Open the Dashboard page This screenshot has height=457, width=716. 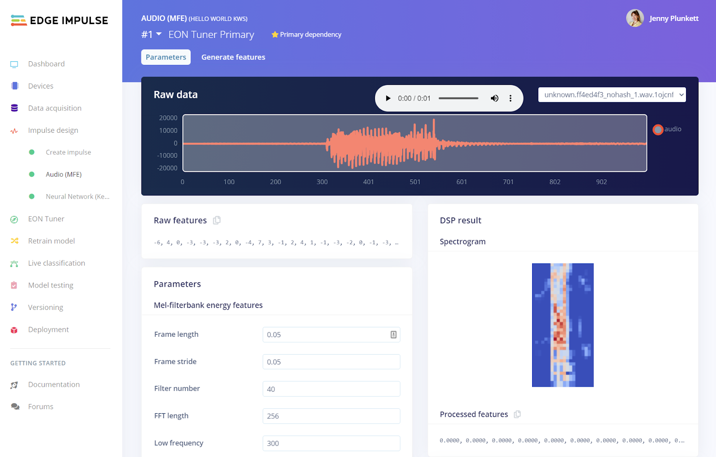47,64
